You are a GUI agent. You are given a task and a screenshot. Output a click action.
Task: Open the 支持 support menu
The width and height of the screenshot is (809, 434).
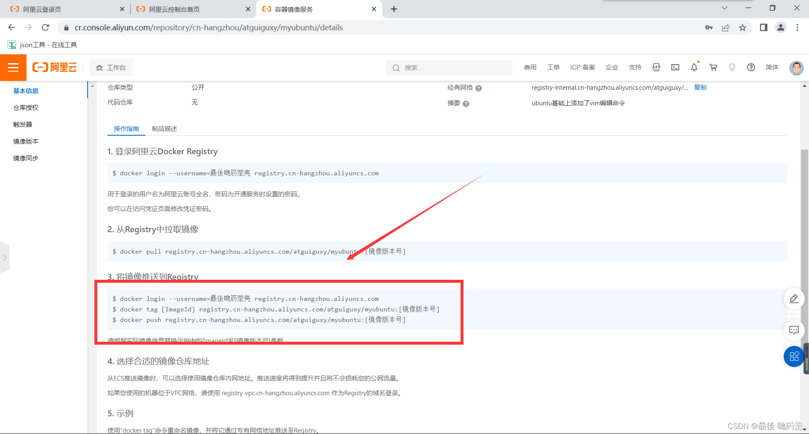pos(635,67)
